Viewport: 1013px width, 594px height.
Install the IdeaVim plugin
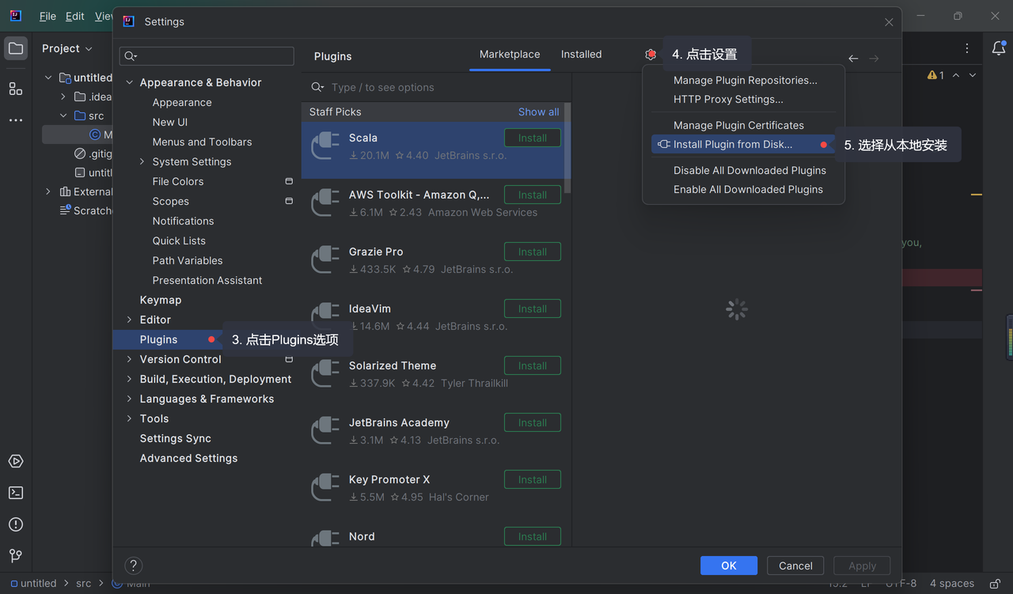(532, 308)
